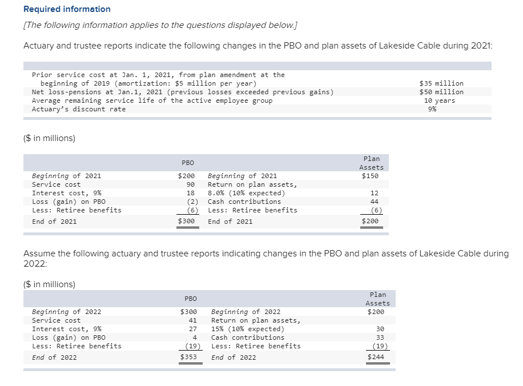The width and height of the screenshot is (523, 386).
Task: Click the second '($ in millions)' label above 2022 table
Action: (49, 284)
